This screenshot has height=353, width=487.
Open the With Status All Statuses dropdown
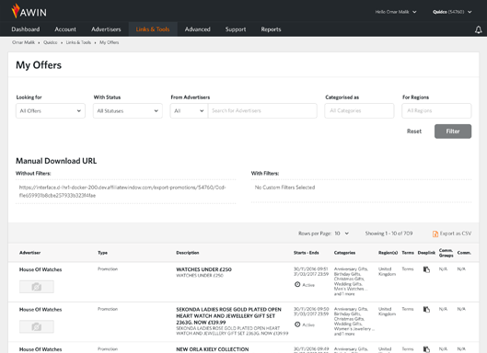pyautogui.click(x=128, y=110)
